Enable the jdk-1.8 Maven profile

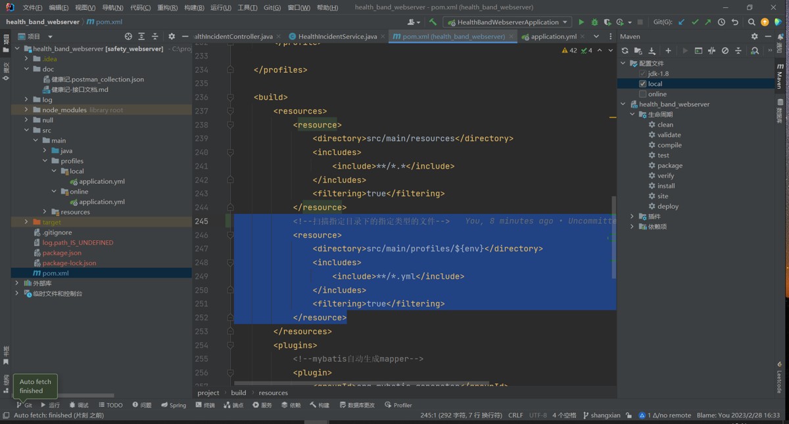click(642, 74)
